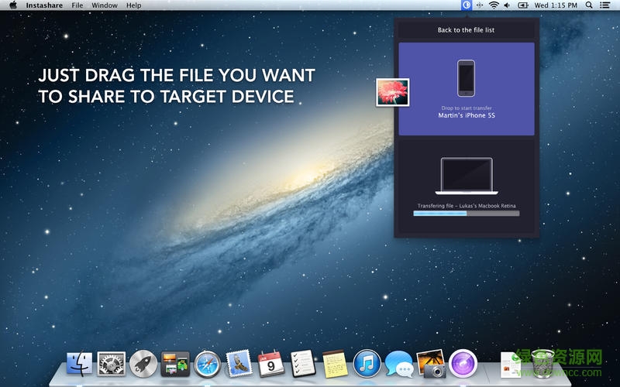Image resolution: width=620 pixels, height=387 pixels.
Task: Open Wi-Fi status in menu bar
Action: (x=494, y=5)
